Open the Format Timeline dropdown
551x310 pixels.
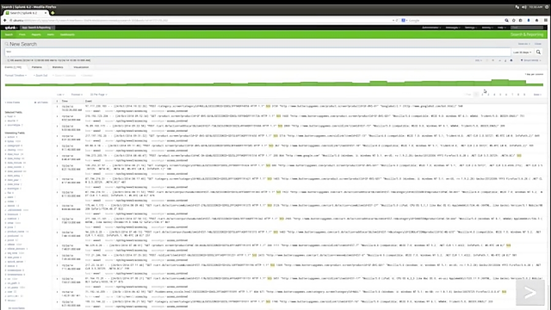coord(16,75)
